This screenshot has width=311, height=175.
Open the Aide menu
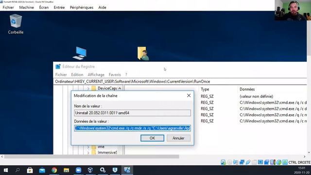pos(102,7)
